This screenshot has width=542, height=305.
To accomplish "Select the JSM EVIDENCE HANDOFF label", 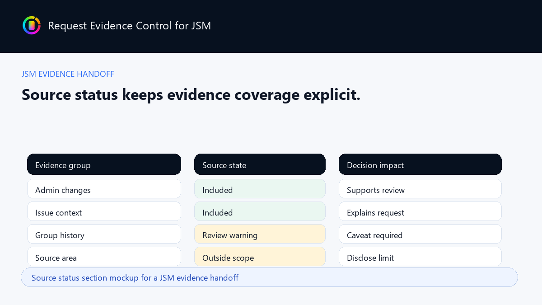I will click(x=68, y=74).
